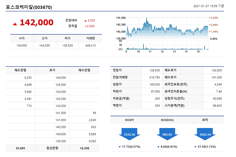The height and width of the screenshot is (157, 236).
Task: Click the 거래량 column header
Action: click(x=90, y=38)
